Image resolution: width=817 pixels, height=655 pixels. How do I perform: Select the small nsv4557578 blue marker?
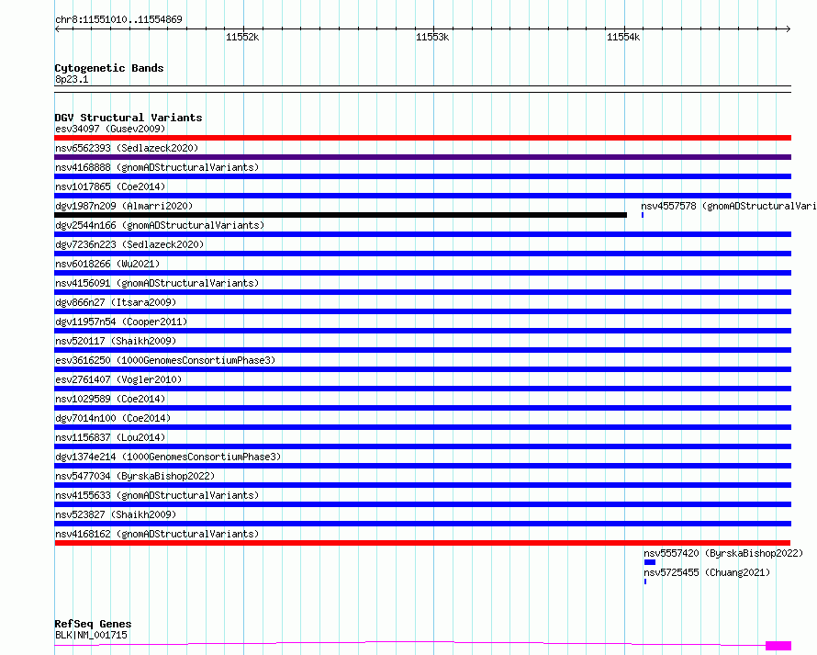pos(643,215)
